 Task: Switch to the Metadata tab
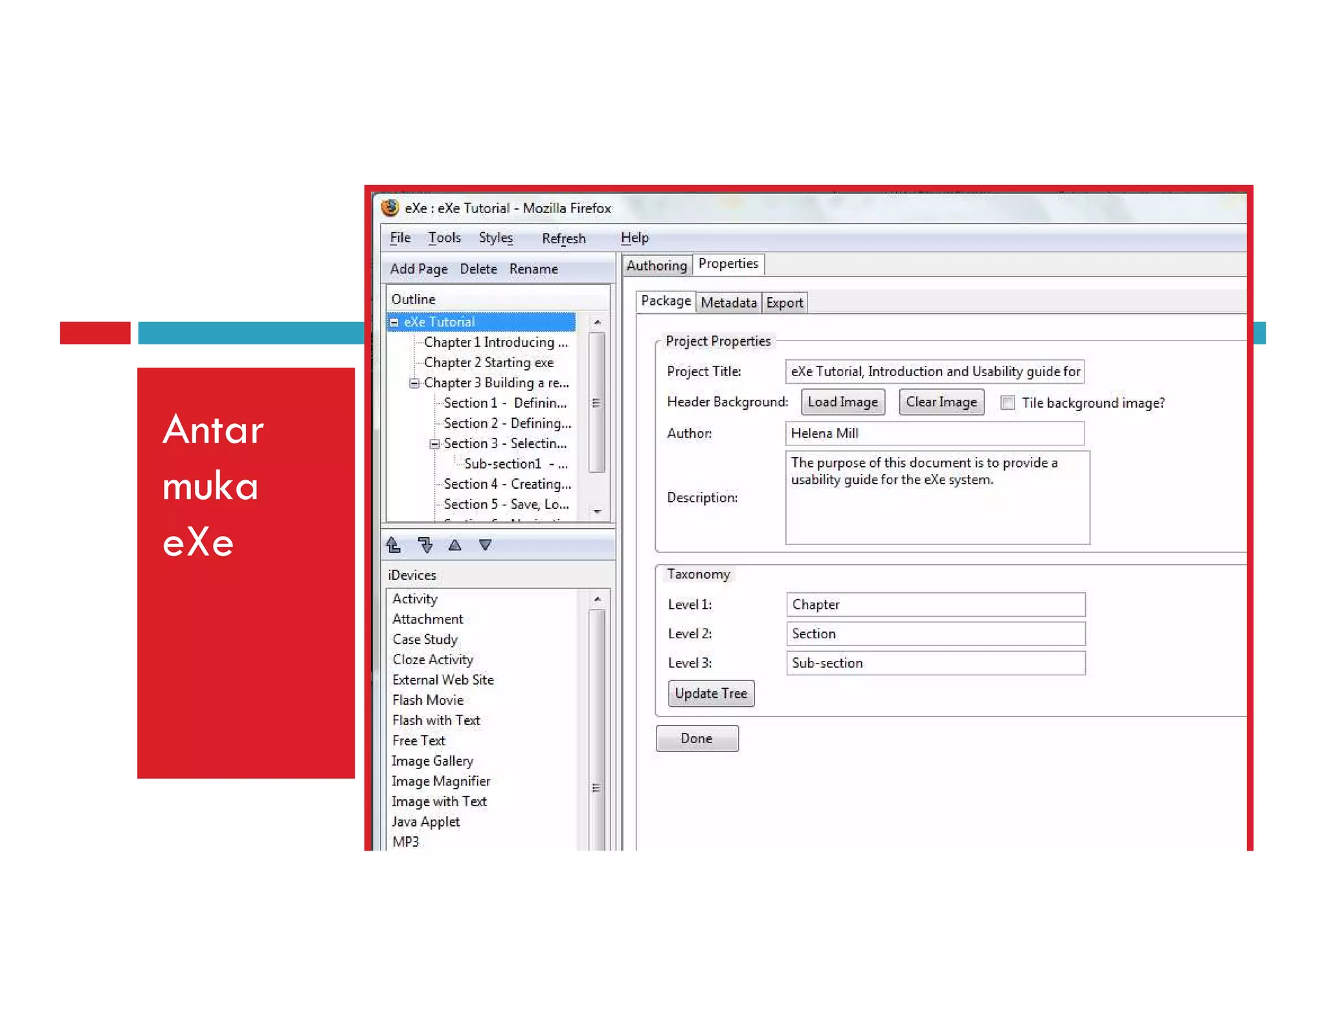pos(728,303)
